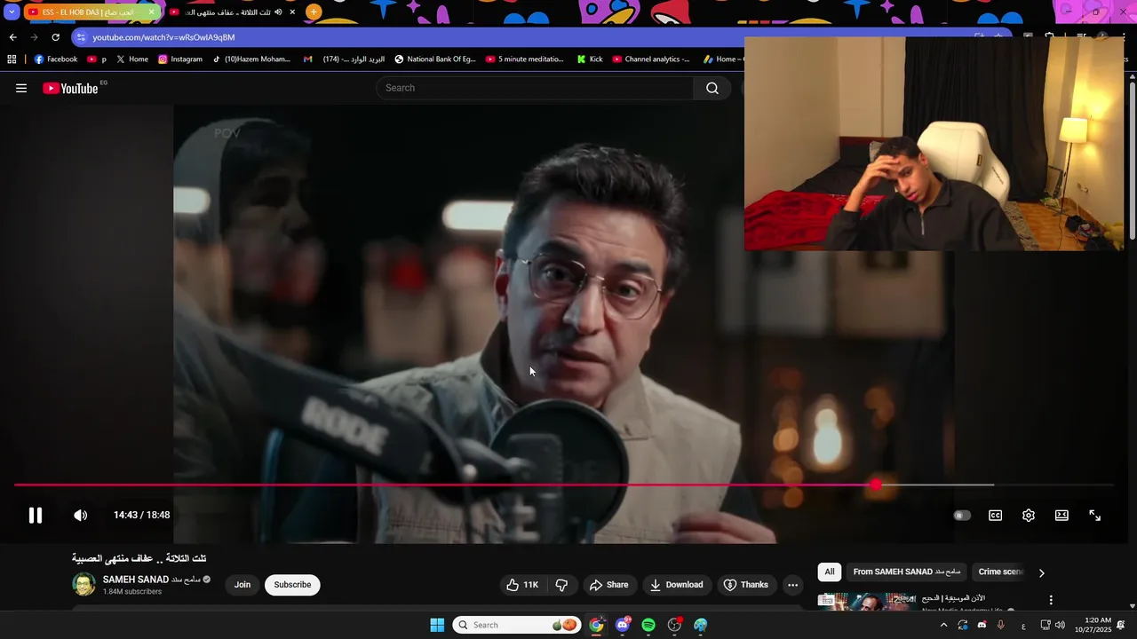
Task: Open the Instagram bookmark
Action: point(180,59)
